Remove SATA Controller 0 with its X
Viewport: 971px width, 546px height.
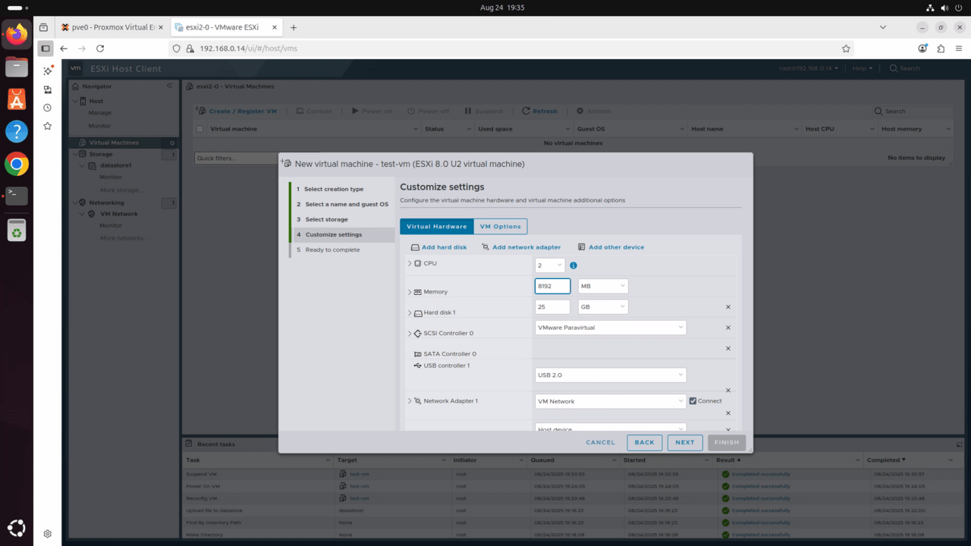click(728, 348)
